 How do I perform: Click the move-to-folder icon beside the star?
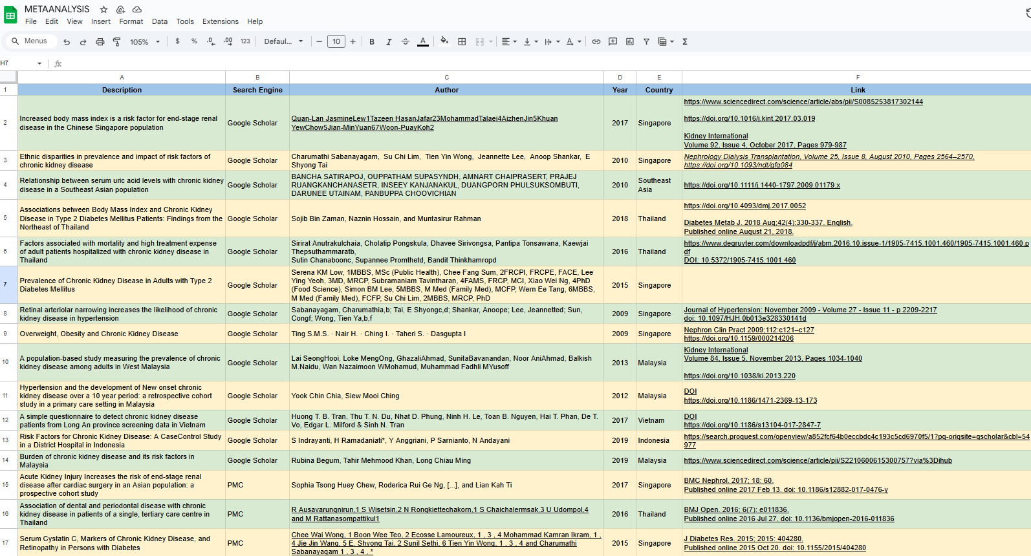[x=120, y=10]
